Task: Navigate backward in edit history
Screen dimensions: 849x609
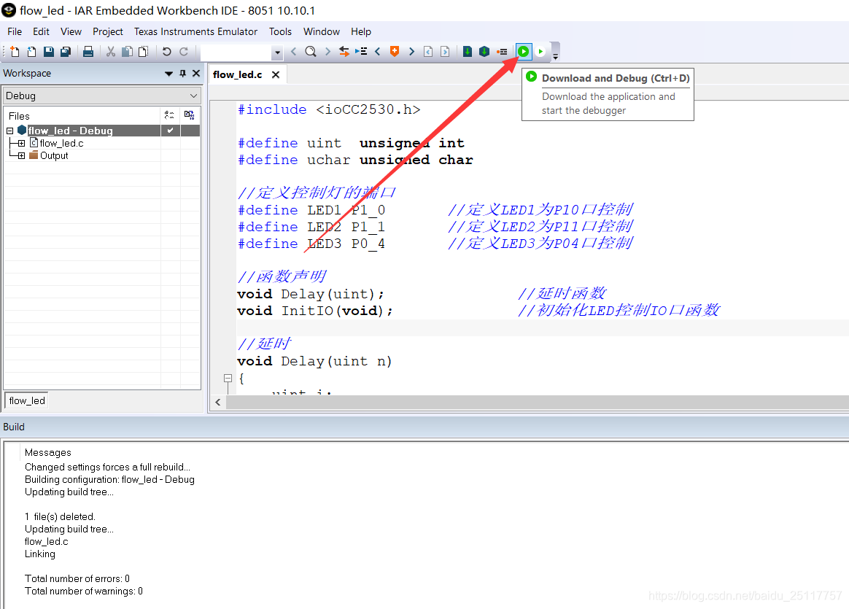Action: [x=428, y=52]
